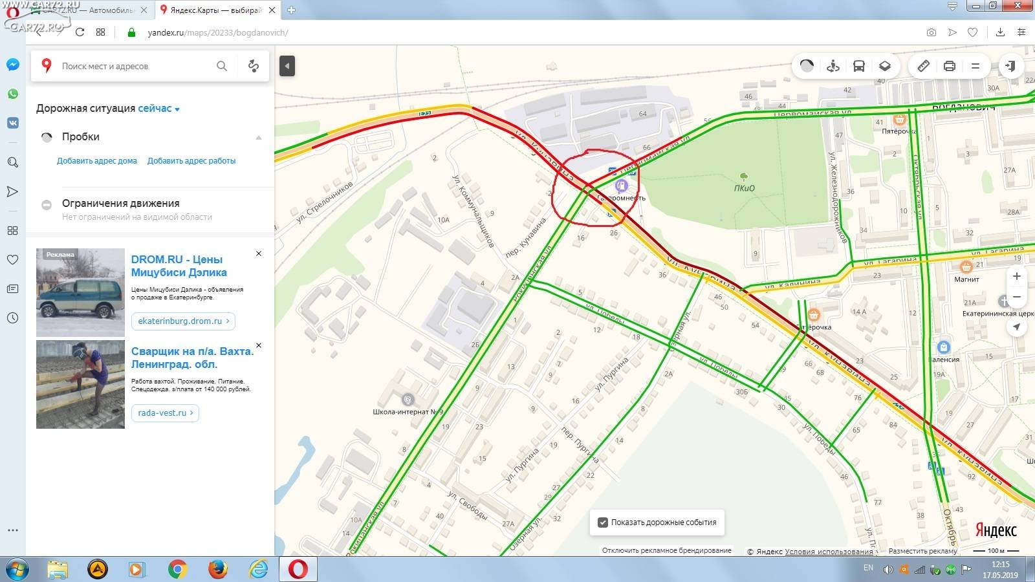Show public transport bus layer
Viewport: 1035px width, 582px height.
coord(859,66)
